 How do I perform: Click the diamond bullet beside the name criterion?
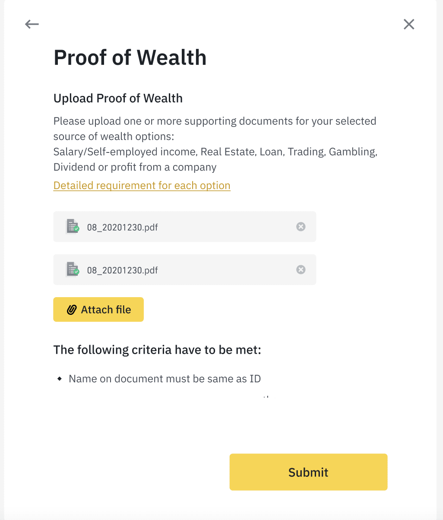tap(60, 379)
